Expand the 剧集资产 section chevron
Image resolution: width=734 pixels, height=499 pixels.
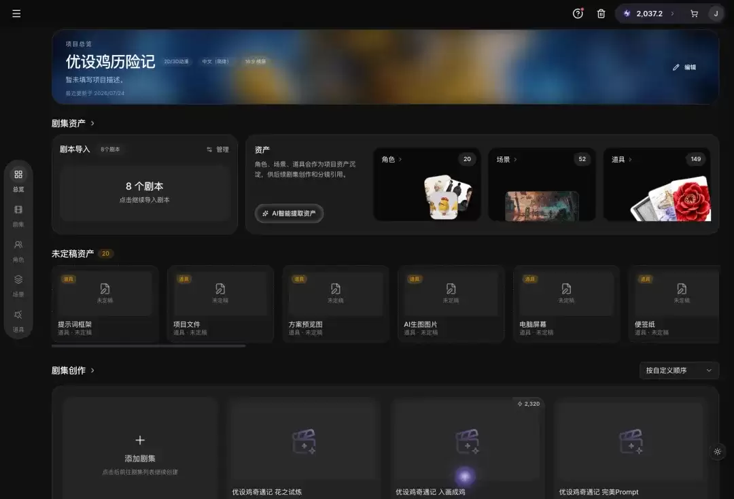(x=92, y=123)
